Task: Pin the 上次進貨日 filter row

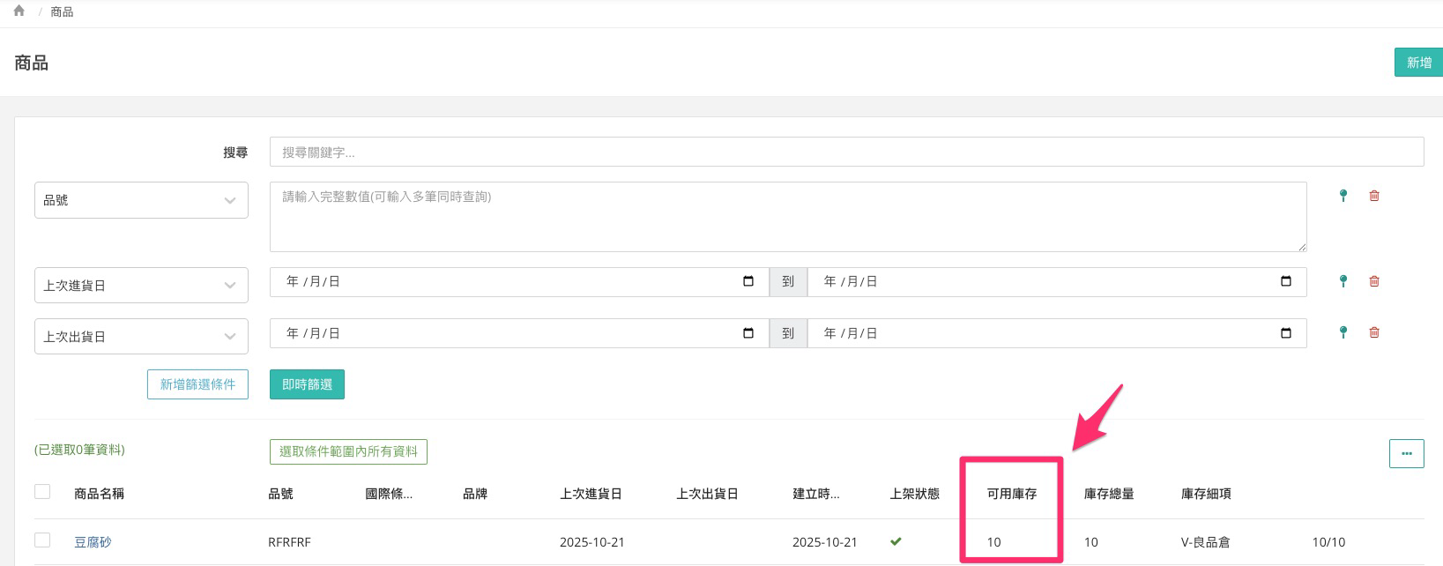Action: [x=1343, y=281]
